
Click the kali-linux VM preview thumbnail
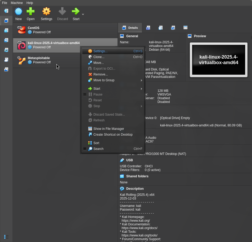[219, 60]
